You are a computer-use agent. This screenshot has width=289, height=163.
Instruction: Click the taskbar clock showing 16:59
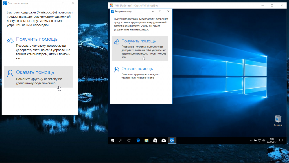pyautogui.click(x=272, y=140)
